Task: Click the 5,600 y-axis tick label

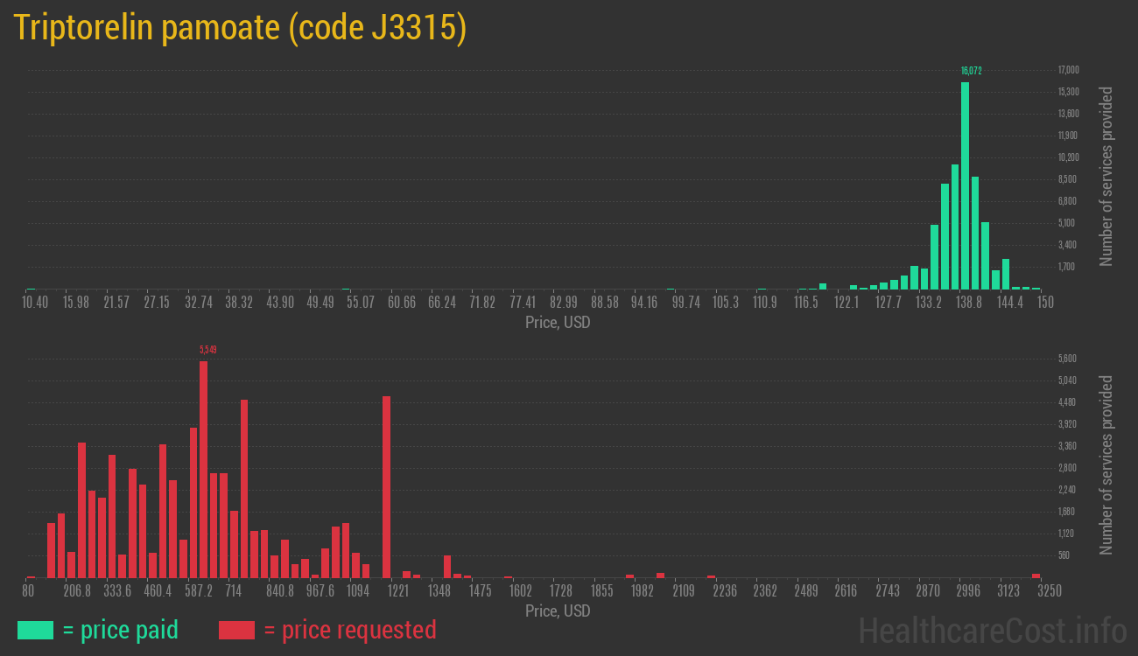Action: click(1067, 359)
